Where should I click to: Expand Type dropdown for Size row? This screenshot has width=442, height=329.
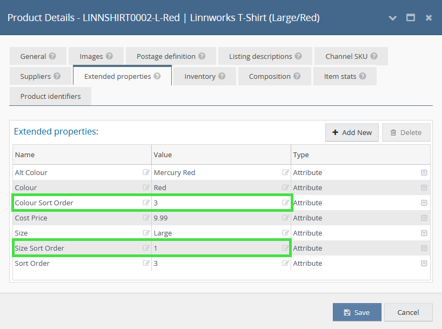point(424,233)
